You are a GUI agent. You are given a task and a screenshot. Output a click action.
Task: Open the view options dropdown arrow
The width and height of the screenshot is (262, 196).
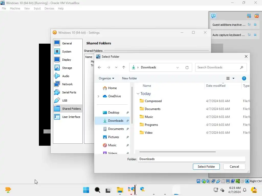(x=233, y=78)
